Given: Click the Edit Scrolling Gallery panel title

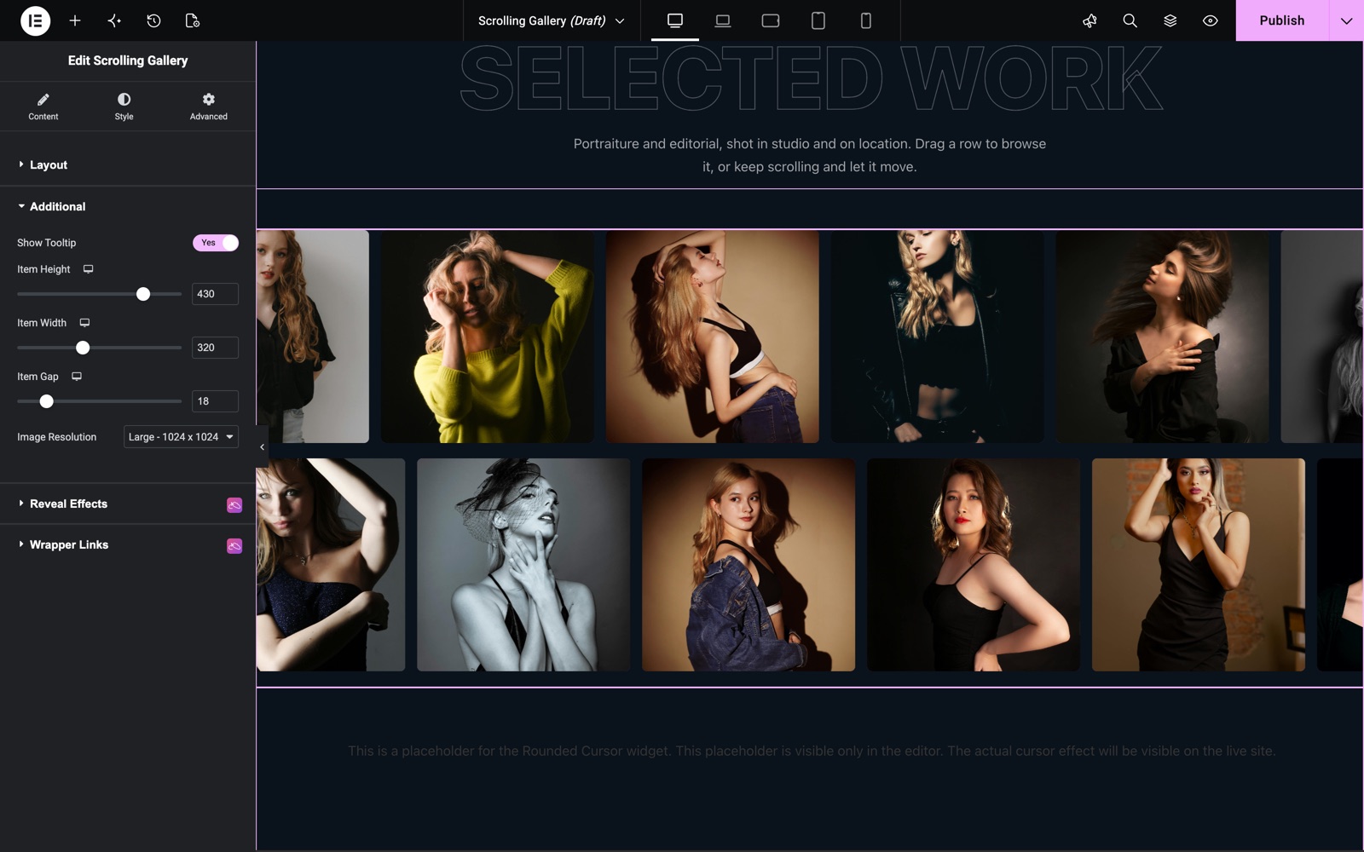Looking at the screenshot, I should coord(128,60).
